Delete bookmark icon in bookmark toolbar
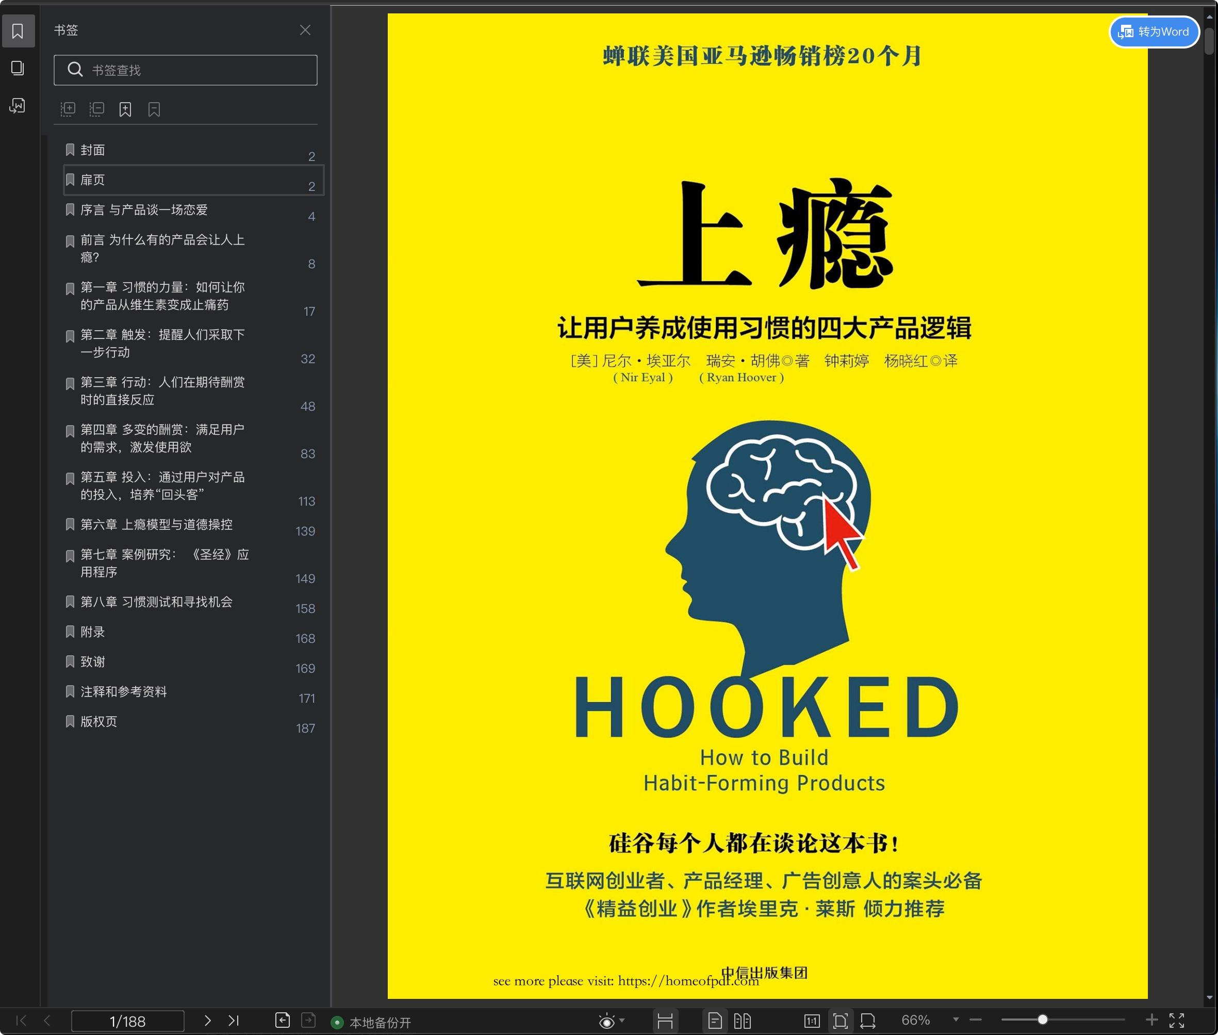Viewport: 1218px width, 1035px height. [x=154, y=109]
